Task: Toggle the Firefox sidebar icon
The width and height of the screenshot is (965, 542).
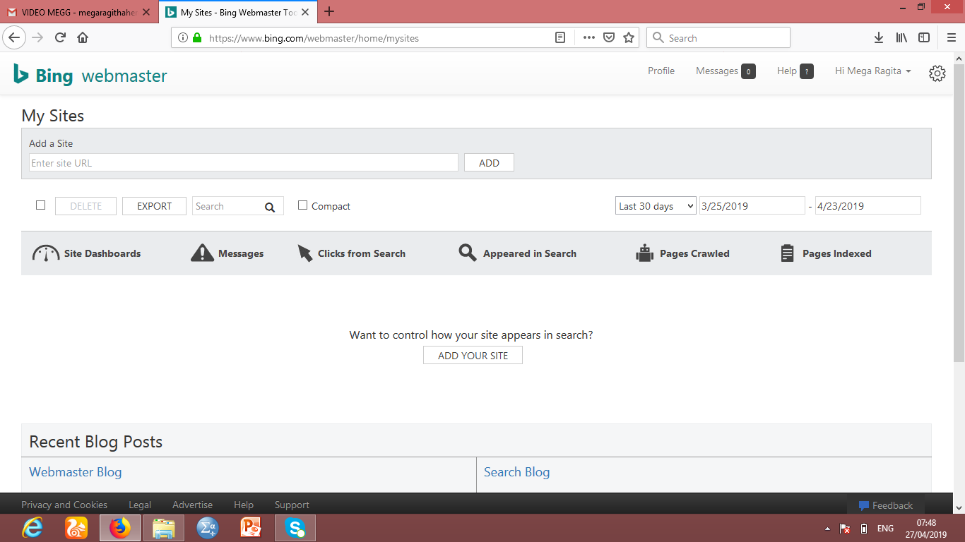Action: tap(924, 38)
